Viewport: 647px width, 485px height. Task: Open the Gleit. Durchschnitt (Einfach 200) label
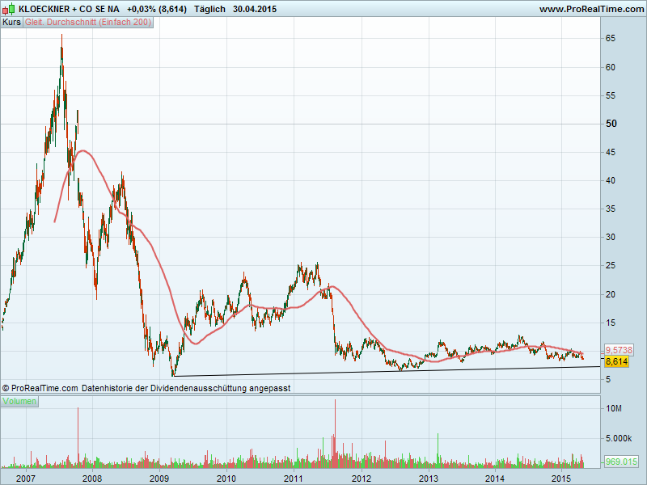point(87,23)
